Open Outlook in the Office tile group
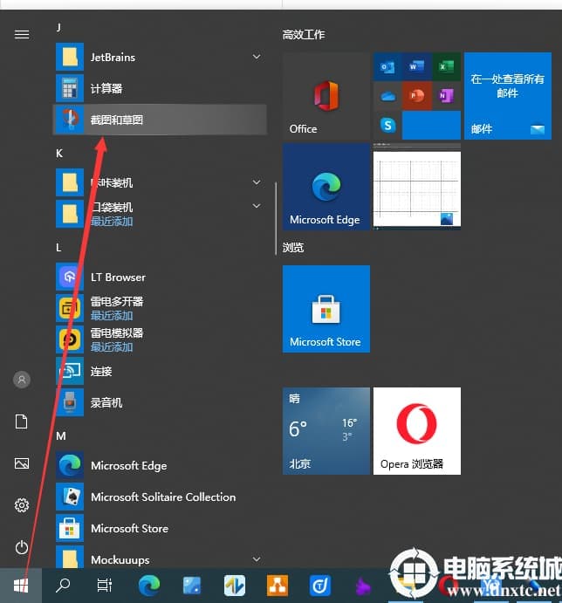The width and height of the screenshot is (562, 603). (387, 67)
